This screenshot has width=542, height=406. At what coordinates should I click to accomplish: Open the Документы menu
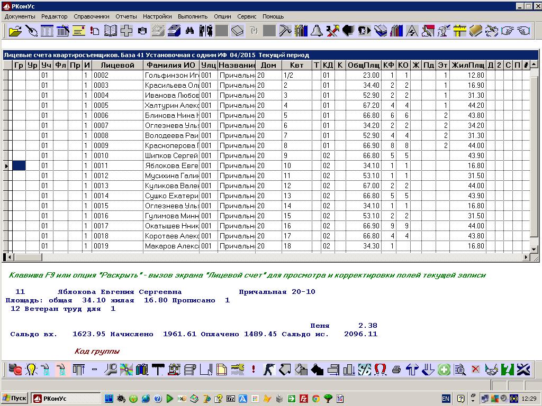[20, 16]
